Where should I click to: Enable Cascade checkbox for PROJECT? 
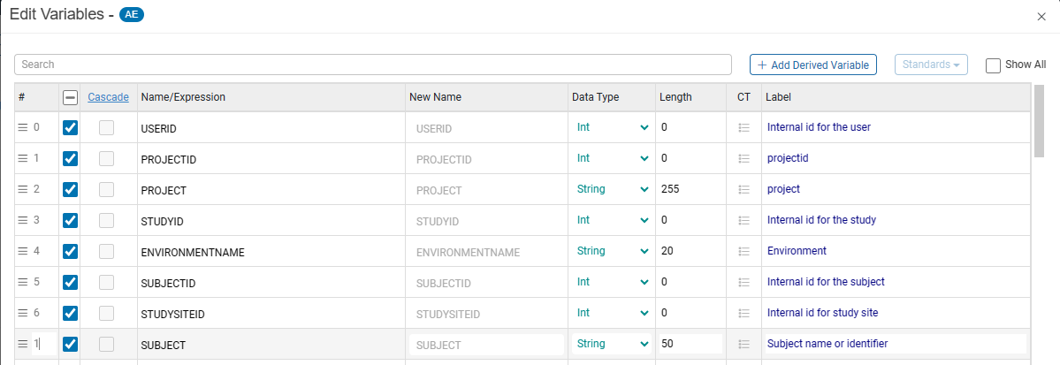click(x=106, y=189)
